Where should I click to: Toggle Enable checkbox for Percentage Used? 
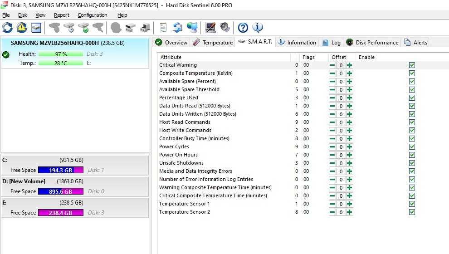412,98
